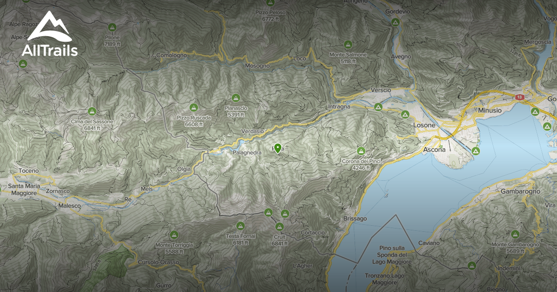Select the campground marker on Ascona's lakeshore
Viewport: 557px width, 292px height.
(x=476, y=152)
